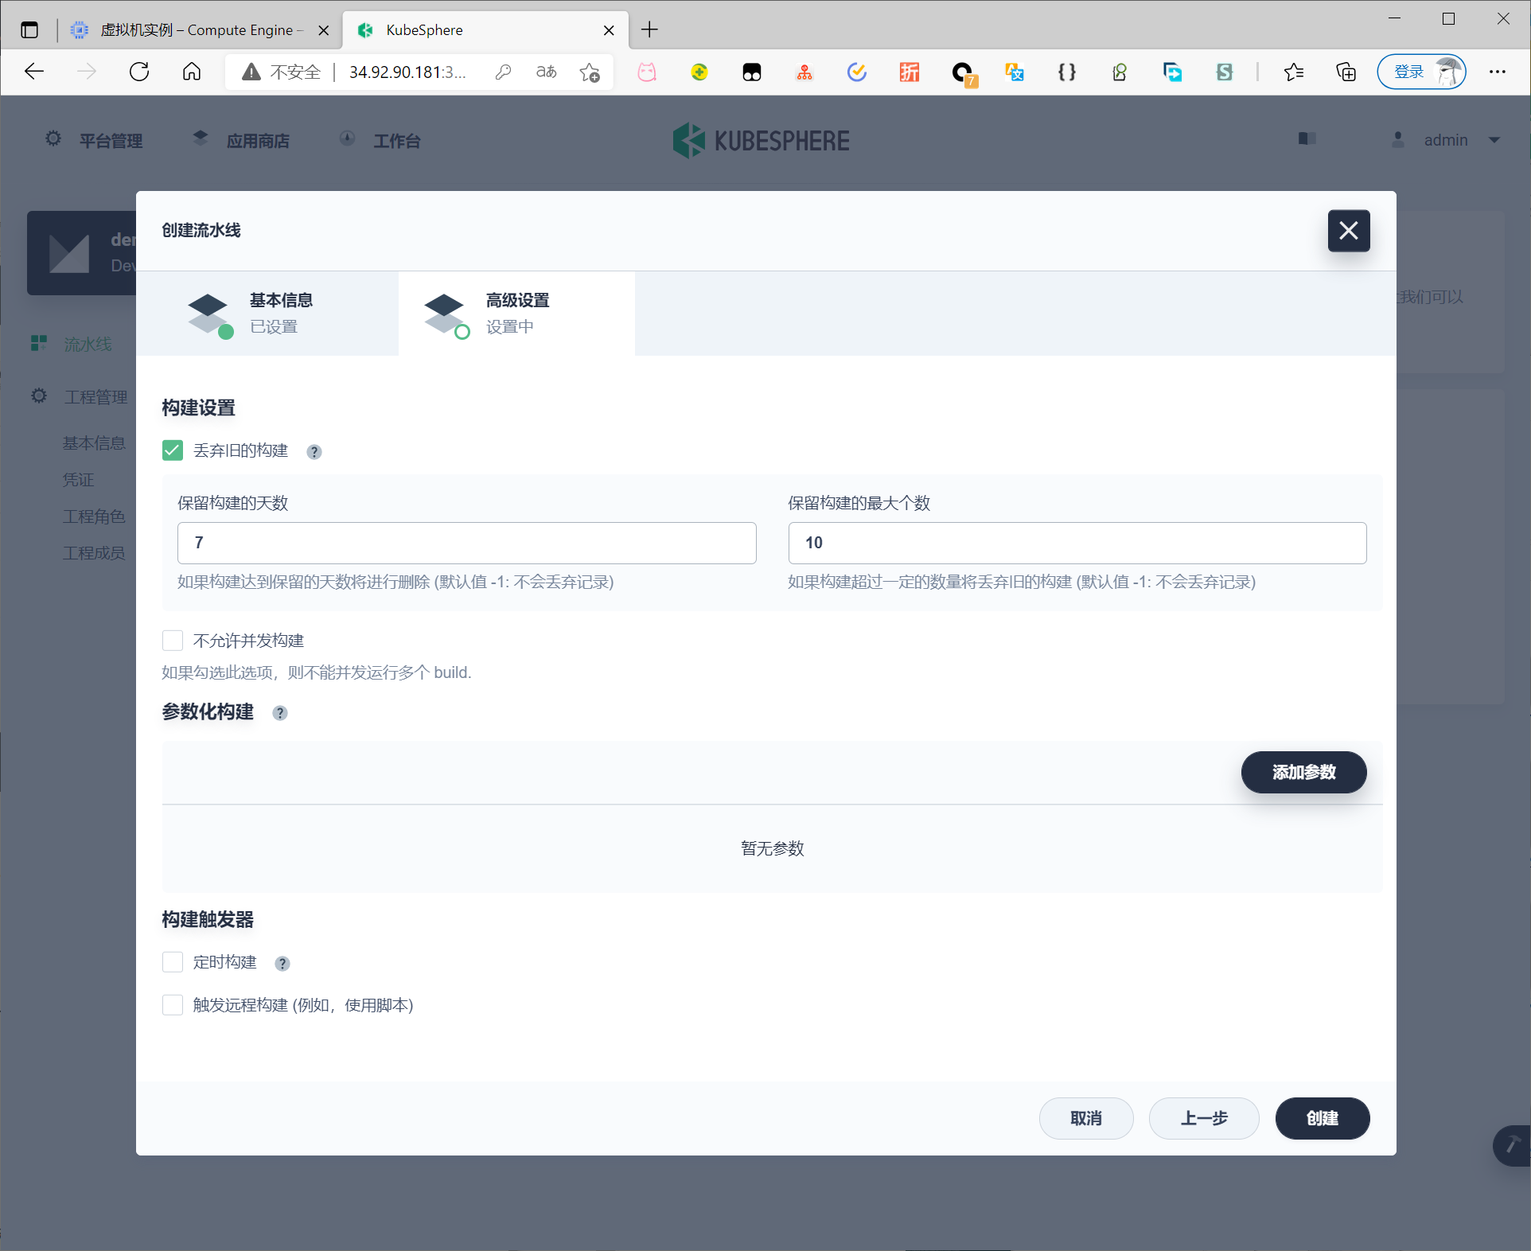Enable 定时构建 checkbox

173,962
